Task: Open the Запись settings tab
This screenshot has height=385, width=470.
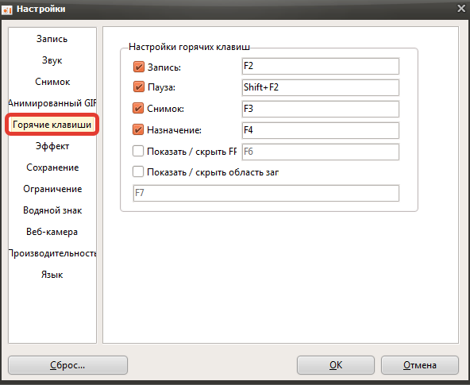Action: (x=52, y=39)
